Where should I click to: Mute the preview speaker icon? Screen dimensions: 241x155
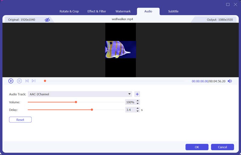tap(230, 81)
